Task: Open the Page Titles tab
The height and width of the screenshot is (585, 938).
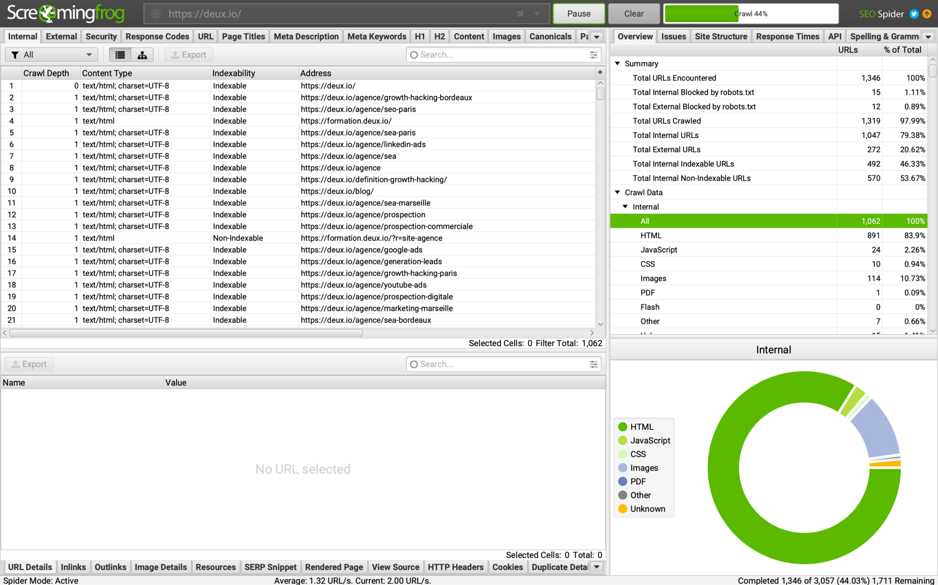Action: pos(243,37)
